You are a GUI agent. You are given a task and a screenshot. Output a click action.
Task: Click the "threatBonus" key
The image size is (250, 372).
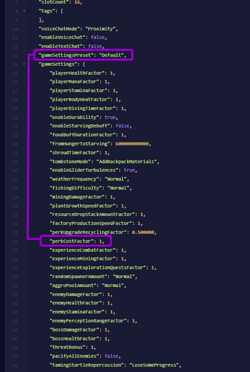tap(68, 347)
